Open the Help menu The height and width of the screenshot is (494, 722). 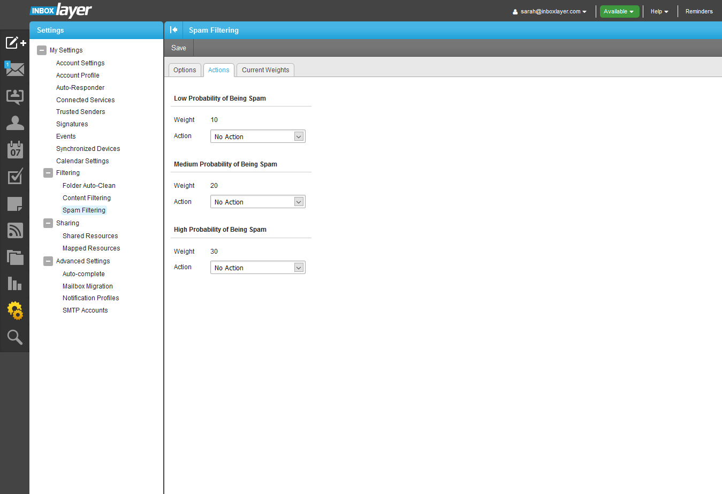[659, 11]
